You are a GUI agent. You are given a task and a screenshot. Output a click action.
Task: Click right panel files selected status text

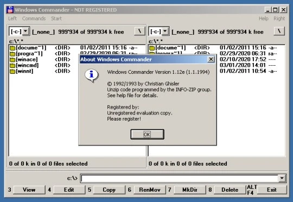188,163
